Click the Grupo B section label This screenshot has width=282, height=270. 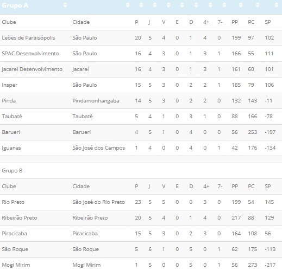[12, 171]
